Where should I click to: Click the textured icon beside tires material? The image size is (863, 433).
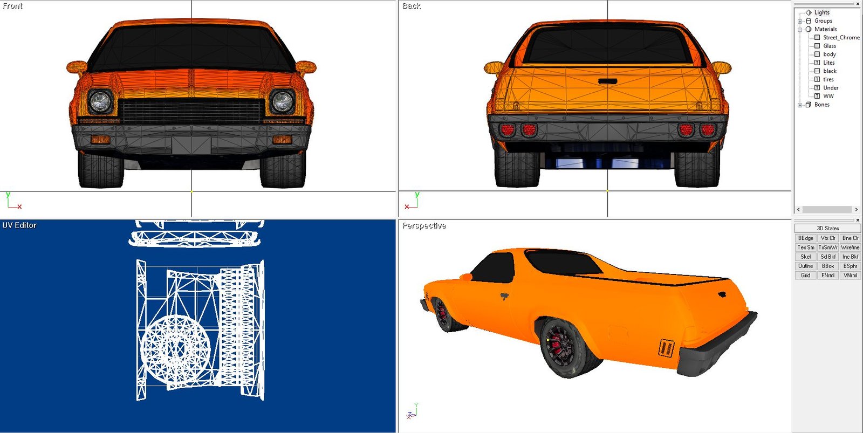click(x=817, y=79)
